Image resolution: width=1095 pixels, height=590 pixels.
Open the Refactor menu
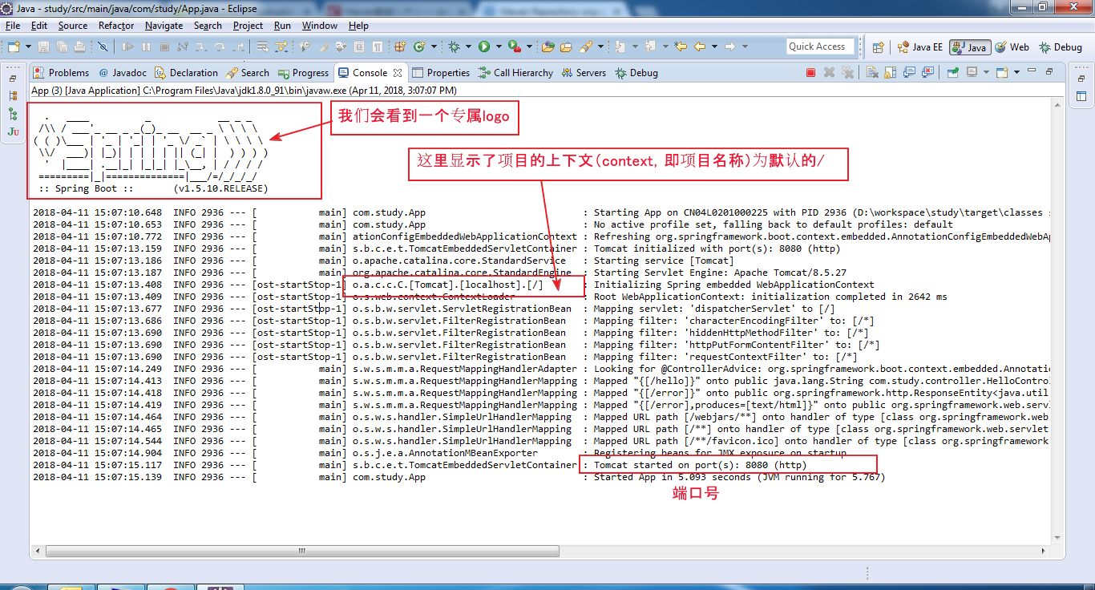click(116, 25)
